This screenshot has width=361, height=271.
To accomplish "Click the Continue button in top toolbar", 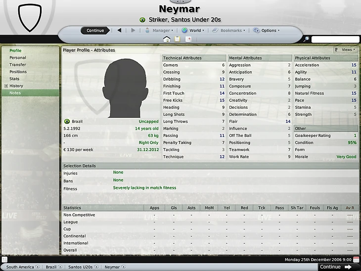I will pyautogui.click(x=95, y=30).
